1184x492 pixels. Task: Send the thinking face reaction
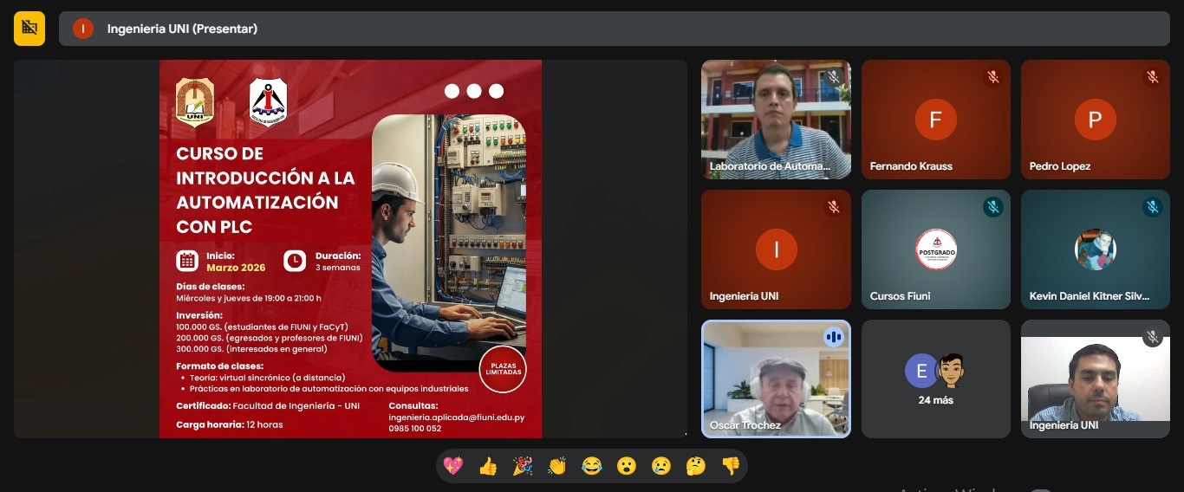click(696, 466)
